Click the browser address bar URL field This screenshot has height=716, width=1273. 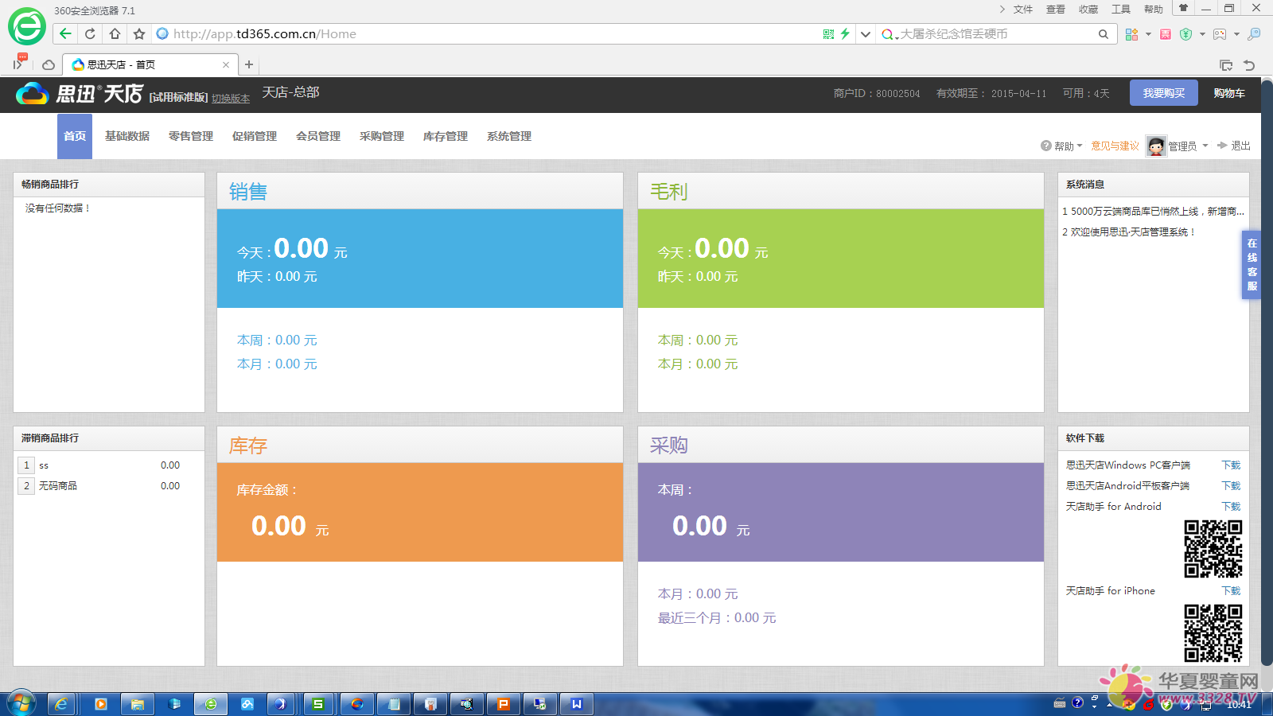(477, 34)
